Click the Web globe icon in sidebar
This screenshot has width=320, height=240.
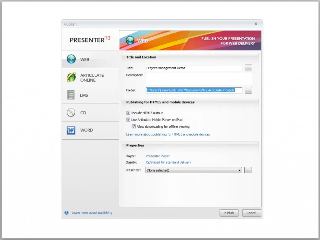[71, 59]
